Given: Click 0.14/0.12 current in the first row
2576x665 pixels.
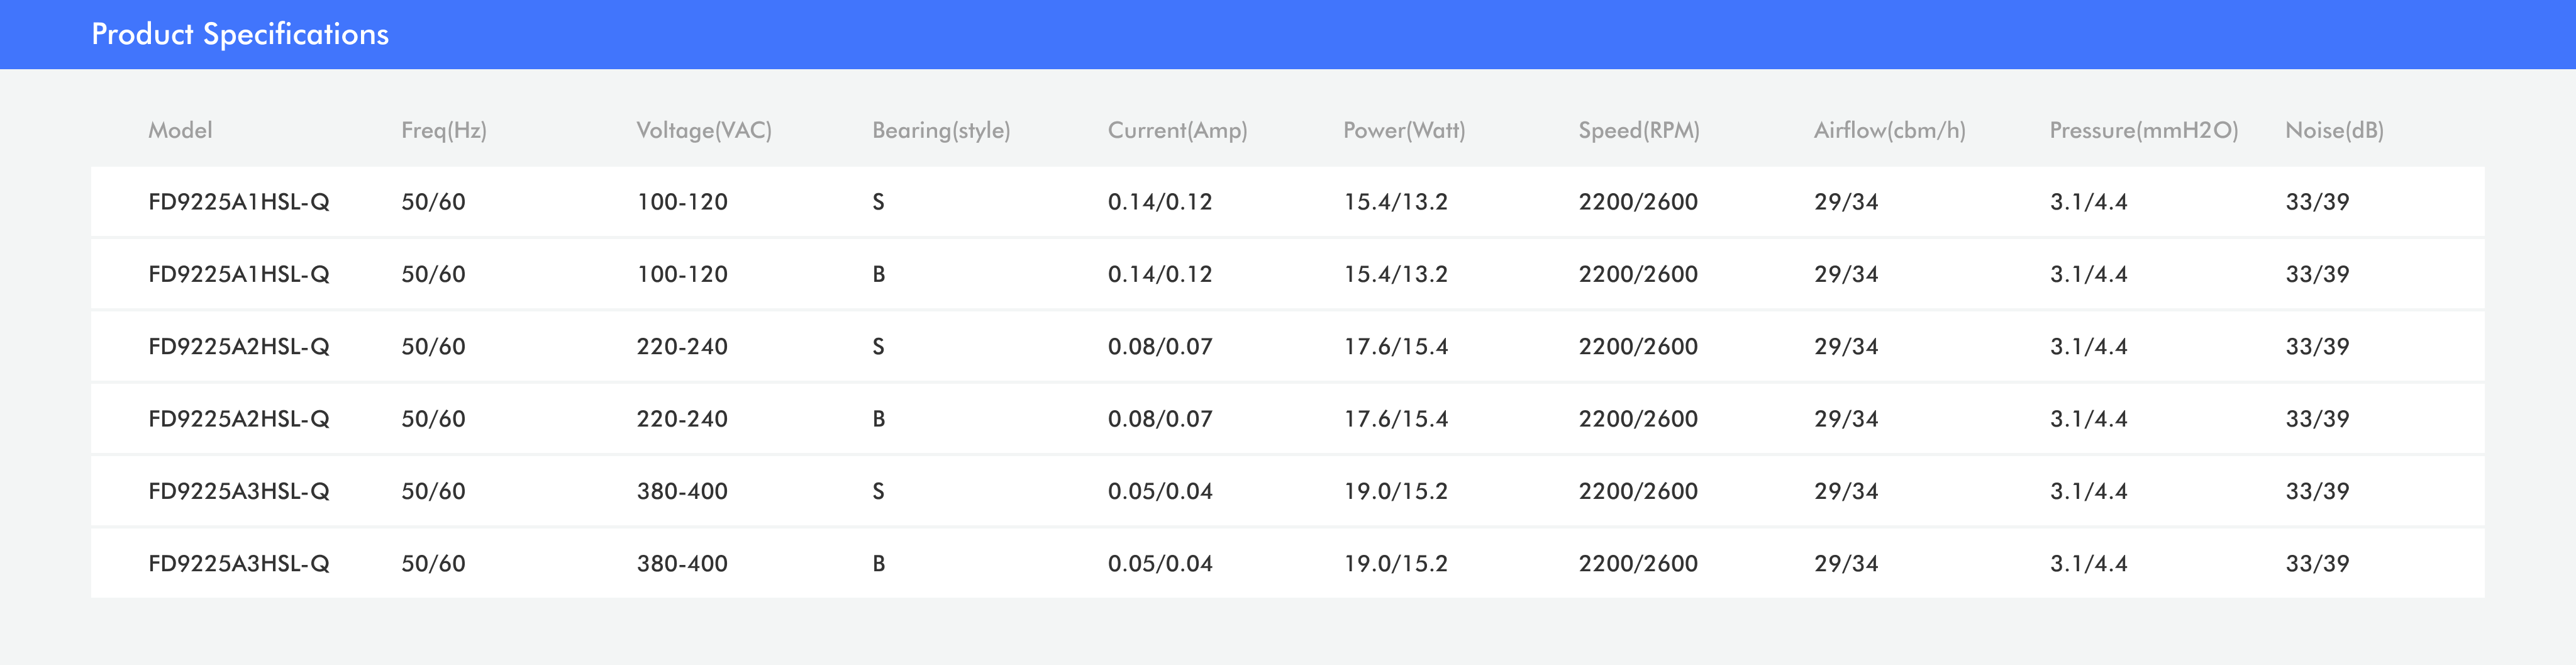Looking at the screenshot, I should [1159, 202].
